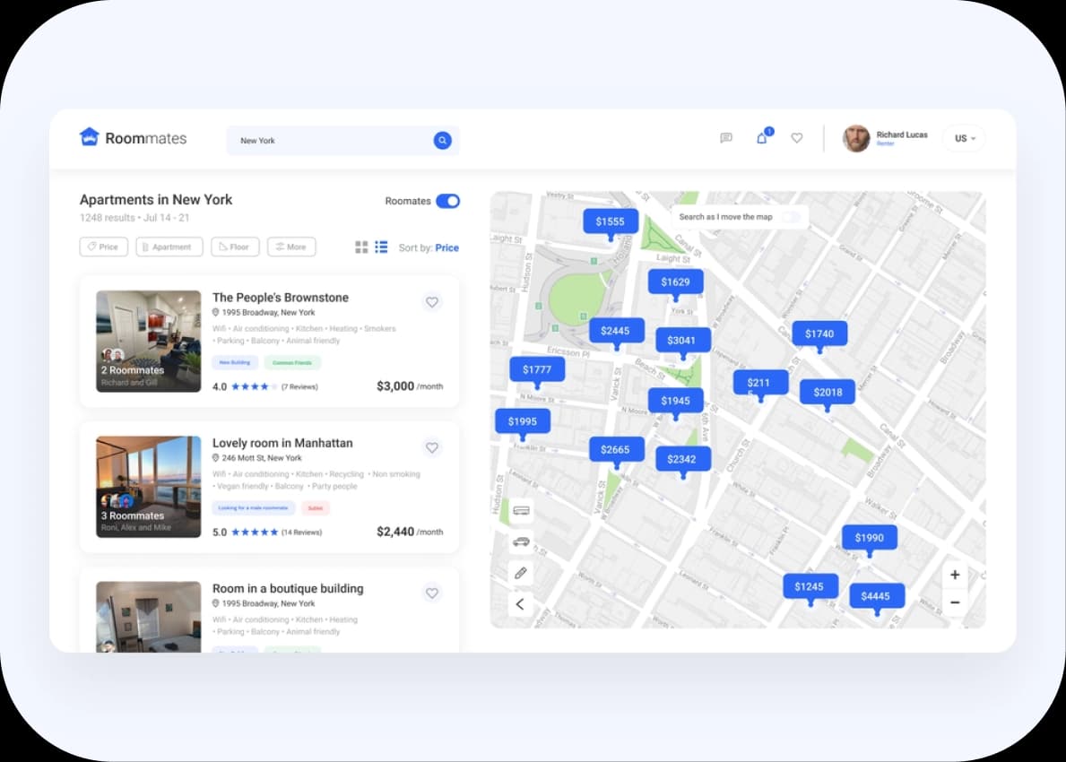1066x762 pixels.
Task: Open the Floor filter
Action: click(235, 247)
